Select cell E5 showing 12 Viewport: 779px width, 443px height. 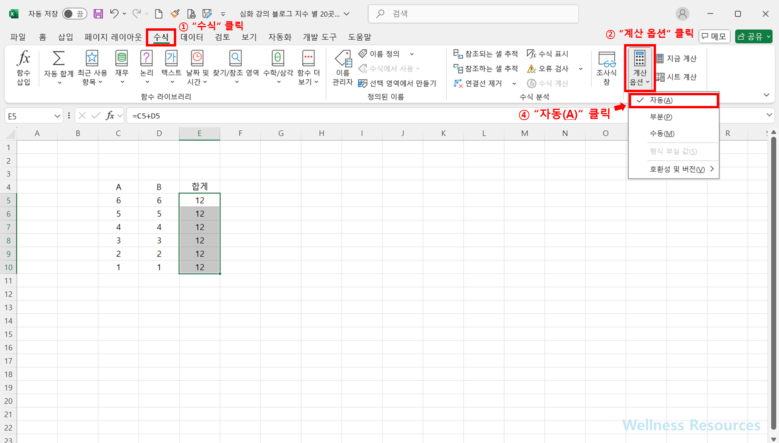click(199, 200)
